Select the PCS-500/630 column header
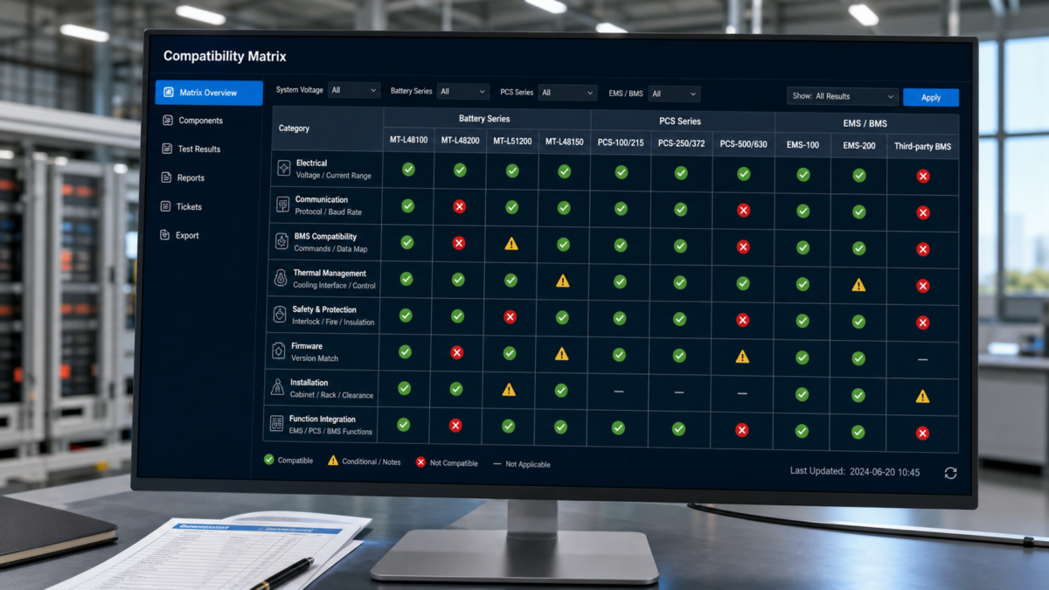This screenshot has width=1049, height=590. tap(744, 144)
